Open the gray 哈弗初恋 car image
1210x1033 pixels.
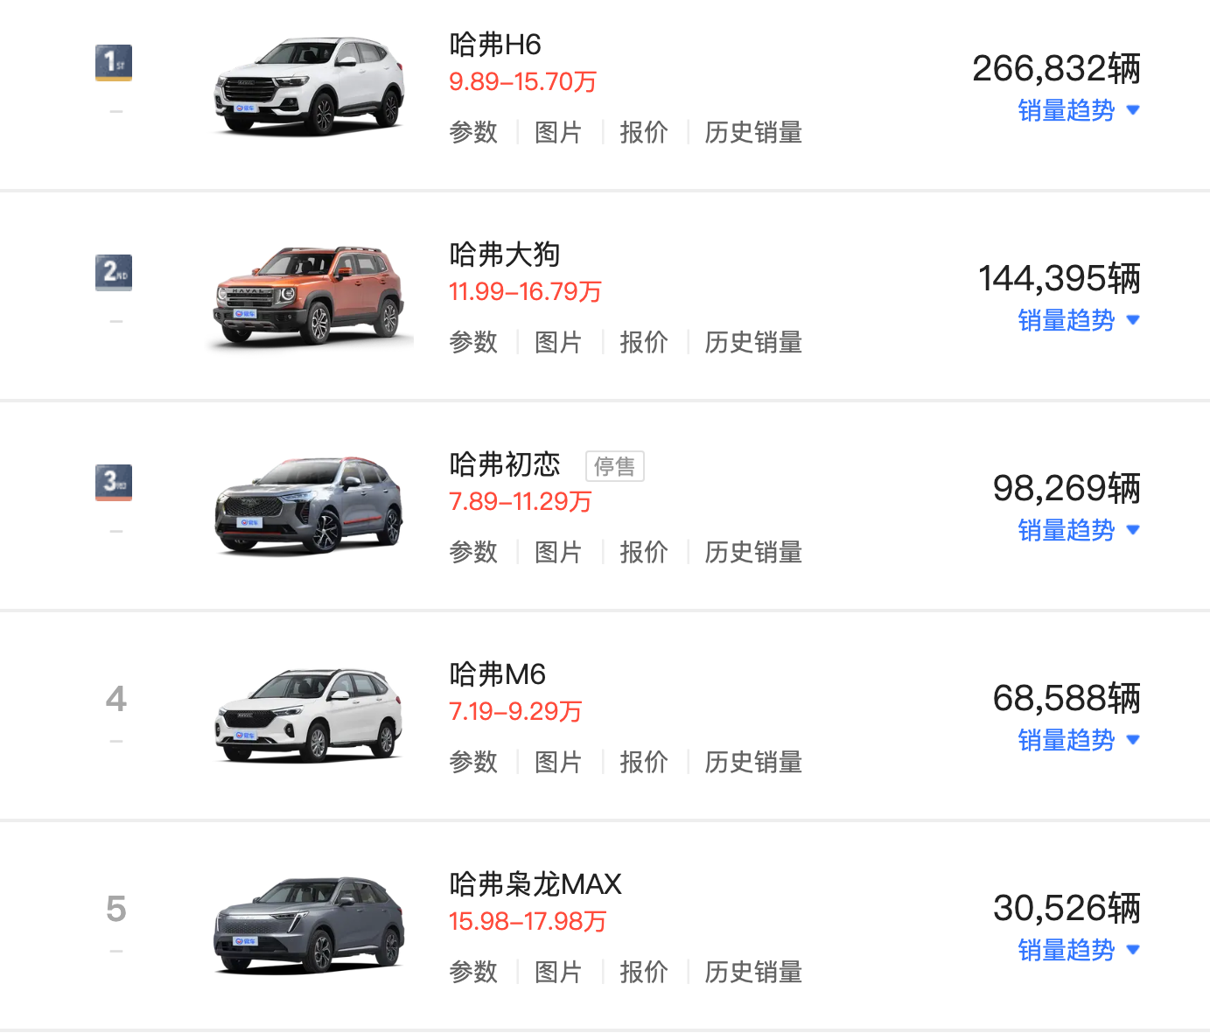point(310,506)
